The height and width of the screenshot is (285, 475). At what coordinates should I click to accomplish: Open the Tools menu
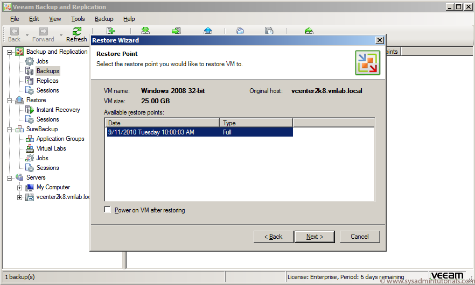click(78, 19)
